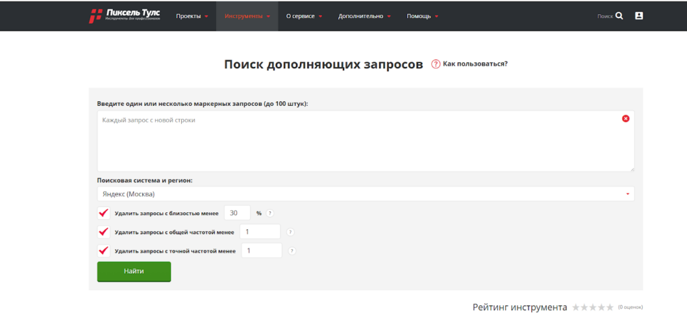Toggle Удалить запросы с общей частотой checkbox
This screenshot has width=687, height=333.
tap(104, 231)
